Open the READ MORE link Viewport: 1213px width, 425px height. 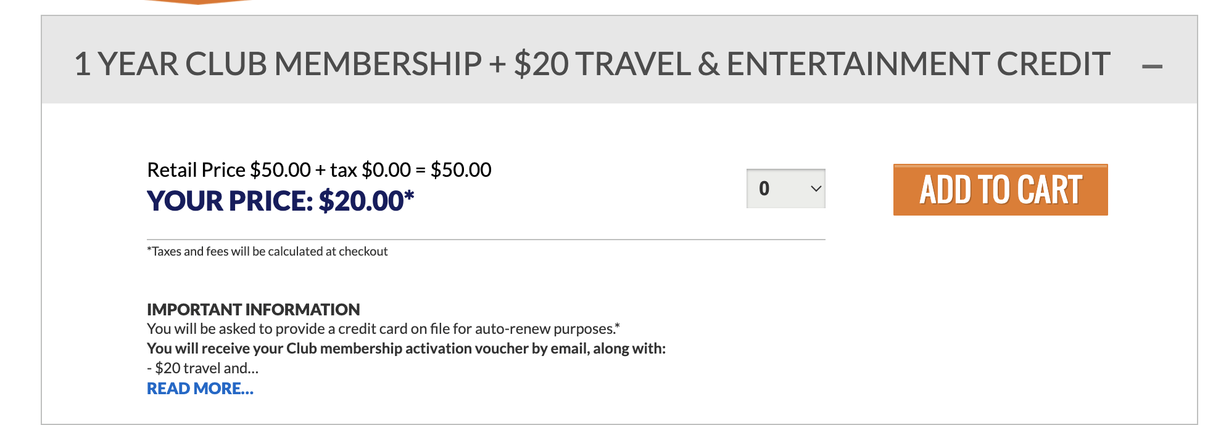[199, 389]
